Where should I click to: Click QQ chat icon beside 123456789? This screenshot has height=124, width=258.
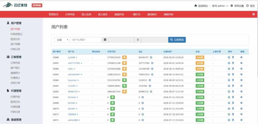[152, 69]
